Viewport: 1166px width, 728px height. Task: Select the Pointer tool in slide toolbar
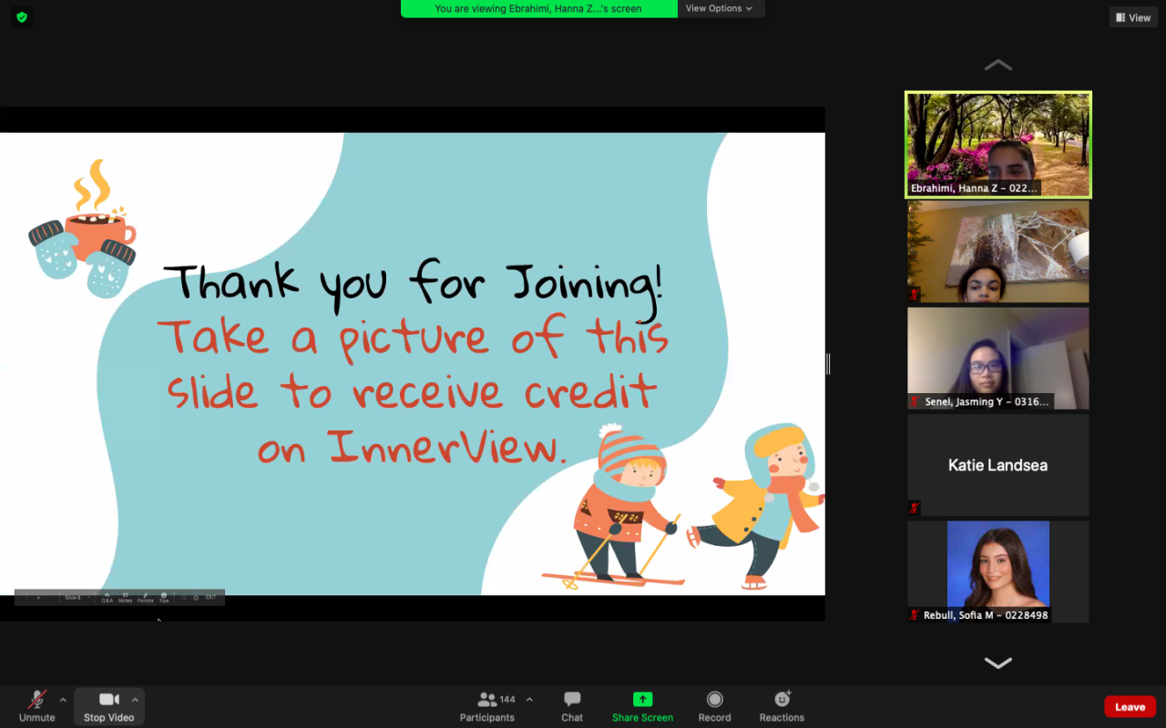pos(146,598)
